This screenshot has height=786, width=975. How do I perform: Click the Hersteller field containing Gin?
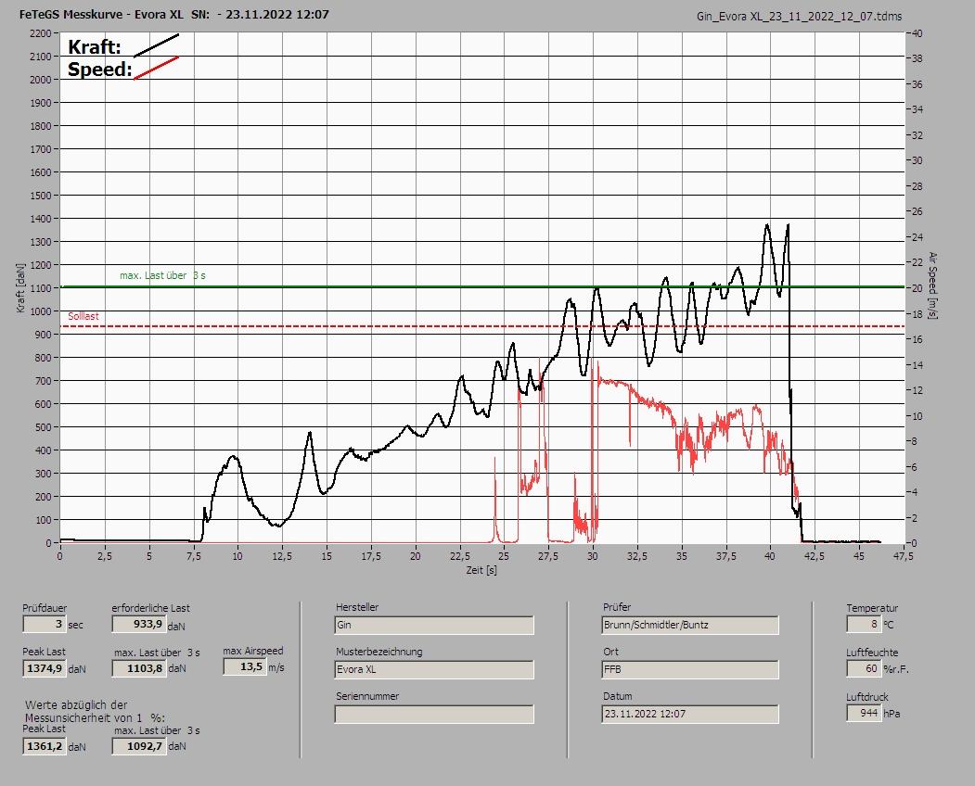434,625
